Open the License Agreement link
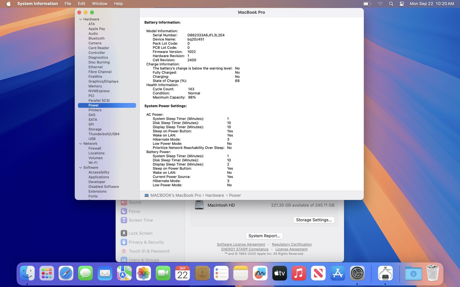Image resolution: width=460 pixels, height=287 pixels. click(291, 249)
